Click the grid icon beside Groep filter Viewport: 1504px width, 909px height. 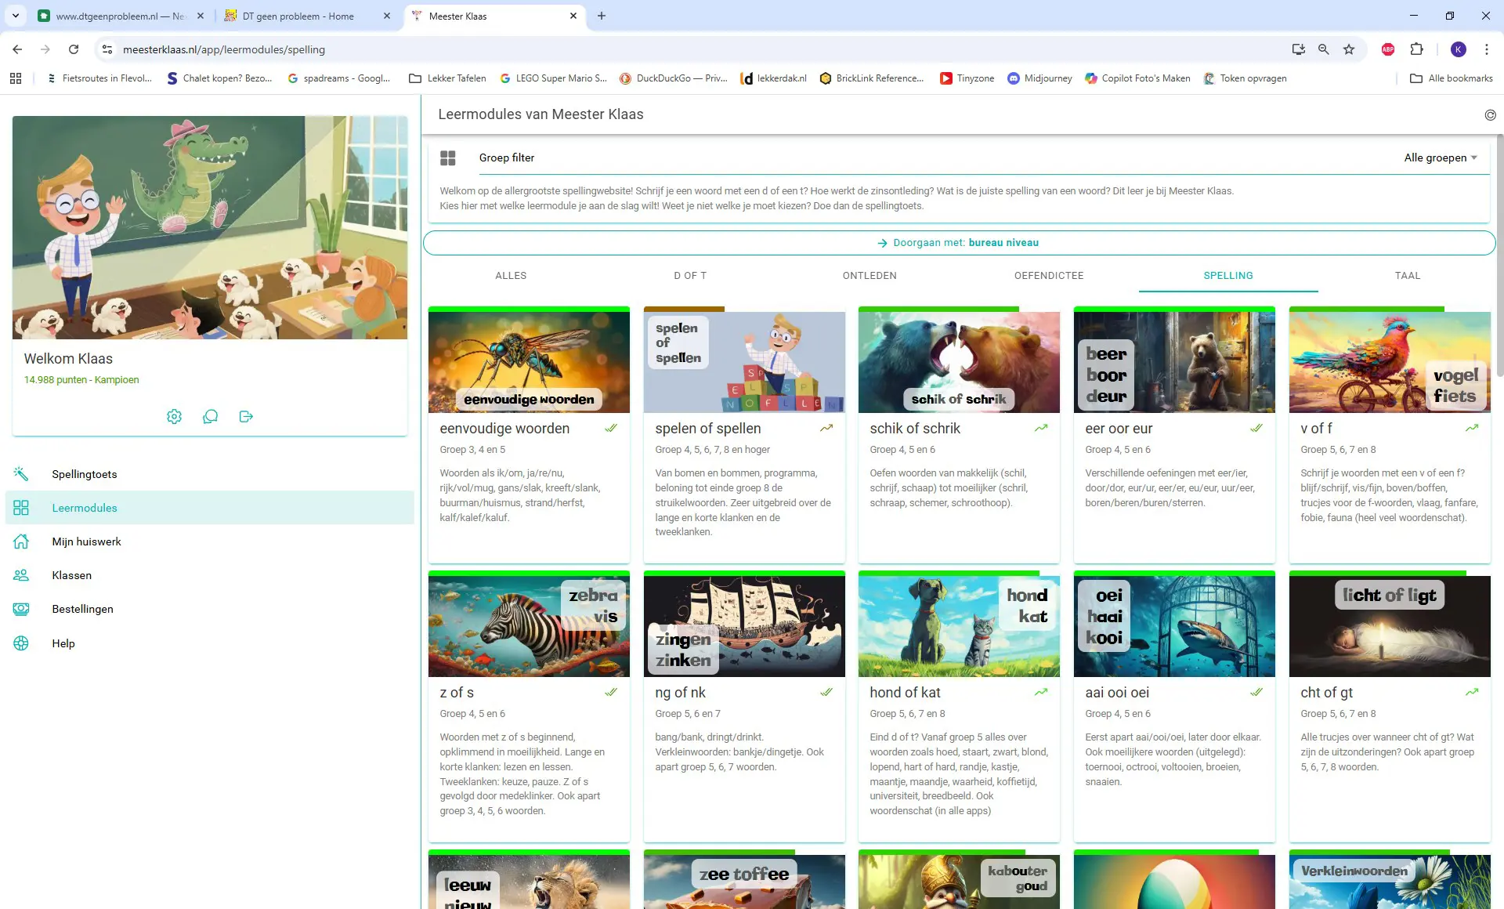pyautogui.click(x=448, y=158)
